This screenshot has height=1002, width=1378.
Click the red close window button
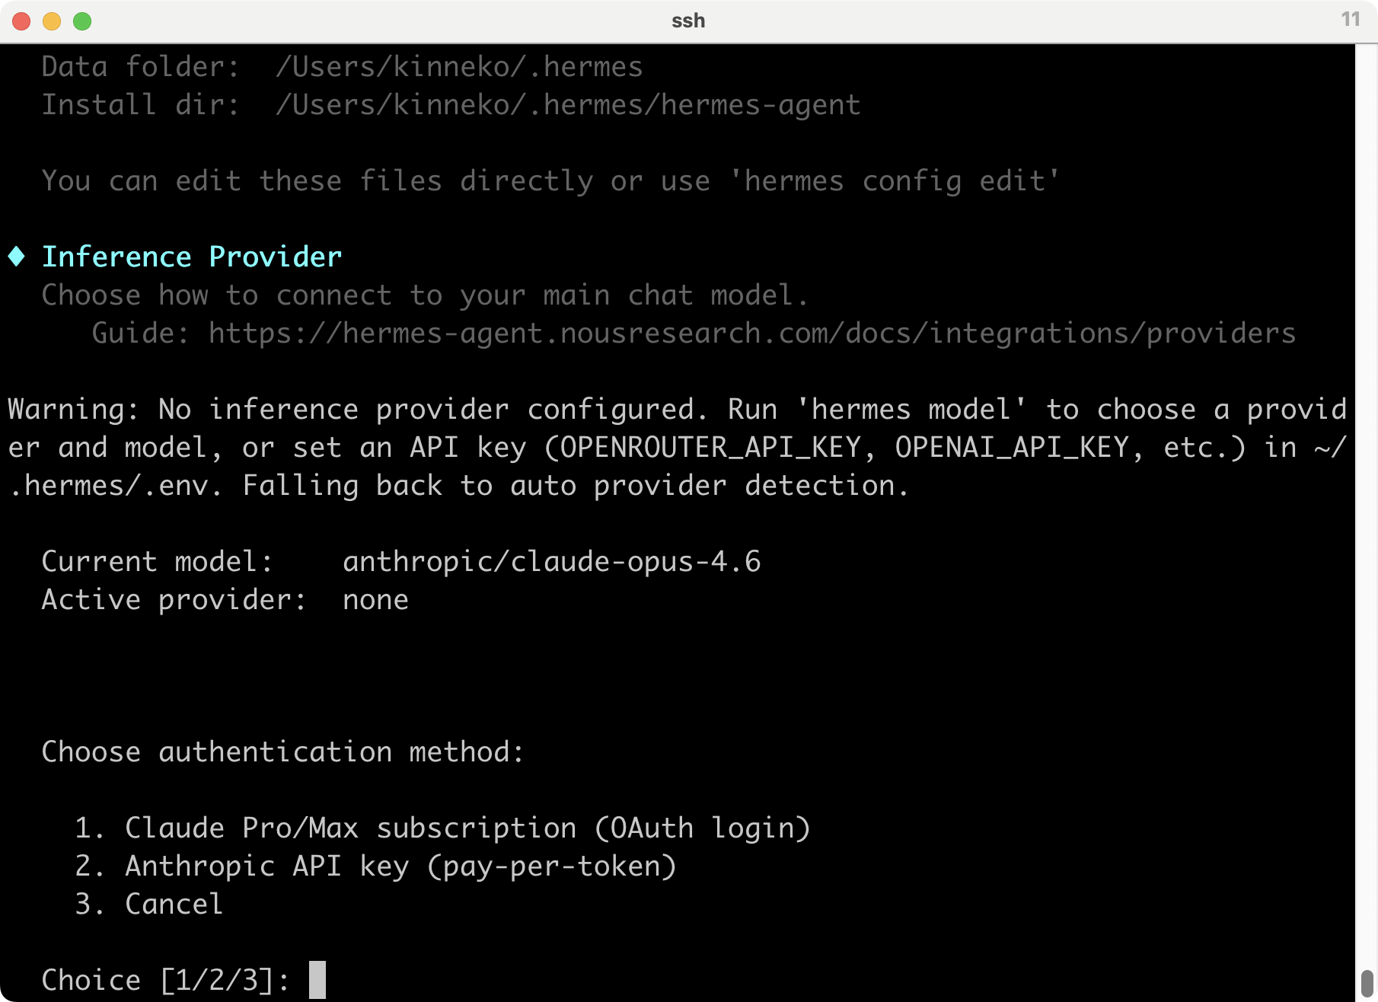pyautogui.click(x=21, y=21)
